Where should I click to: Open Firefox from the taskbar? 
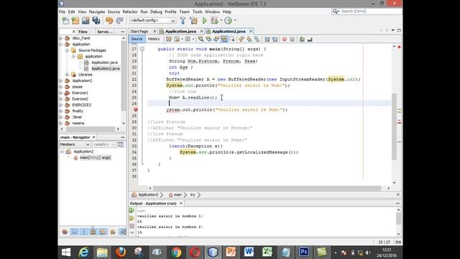pyautogui.click(x=121, y=253)
